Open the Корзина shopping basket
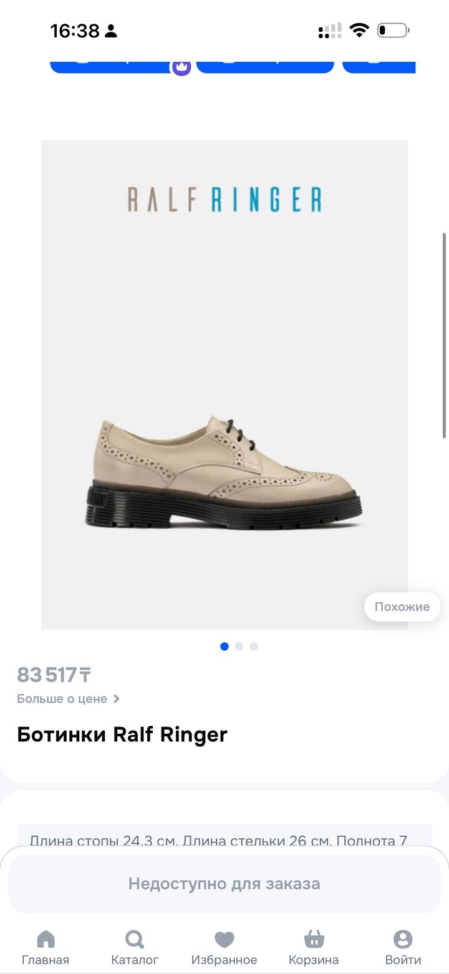The height and width of the screenshot is (974, 449). pyautogui.click(x=314, y=947)
